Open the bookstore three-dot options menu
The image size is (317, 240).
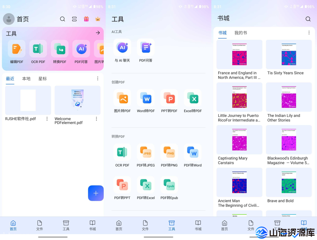point(309,32)
